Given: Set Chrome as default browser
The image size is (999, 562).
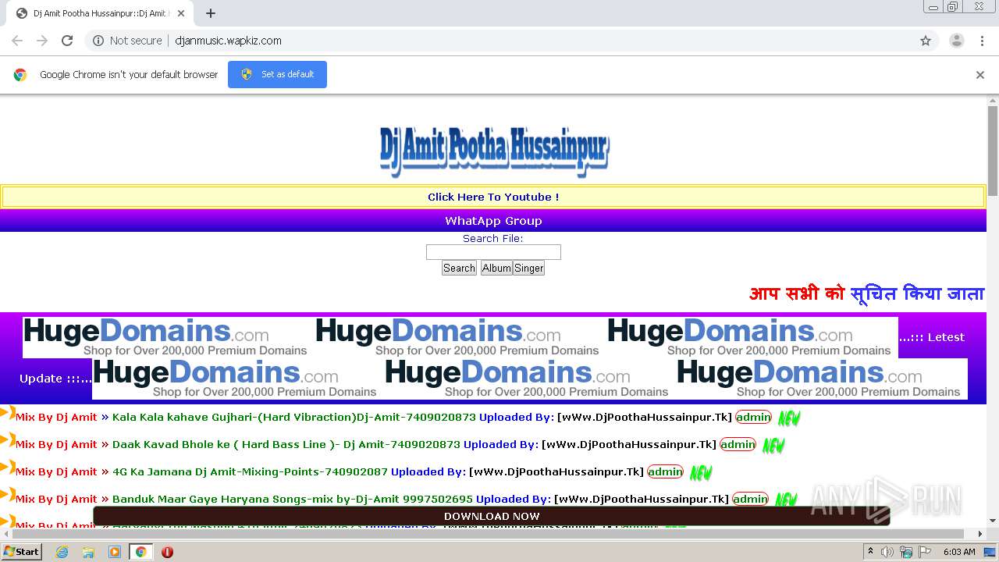Looking at the screenshot, I should tap(277, 74).
